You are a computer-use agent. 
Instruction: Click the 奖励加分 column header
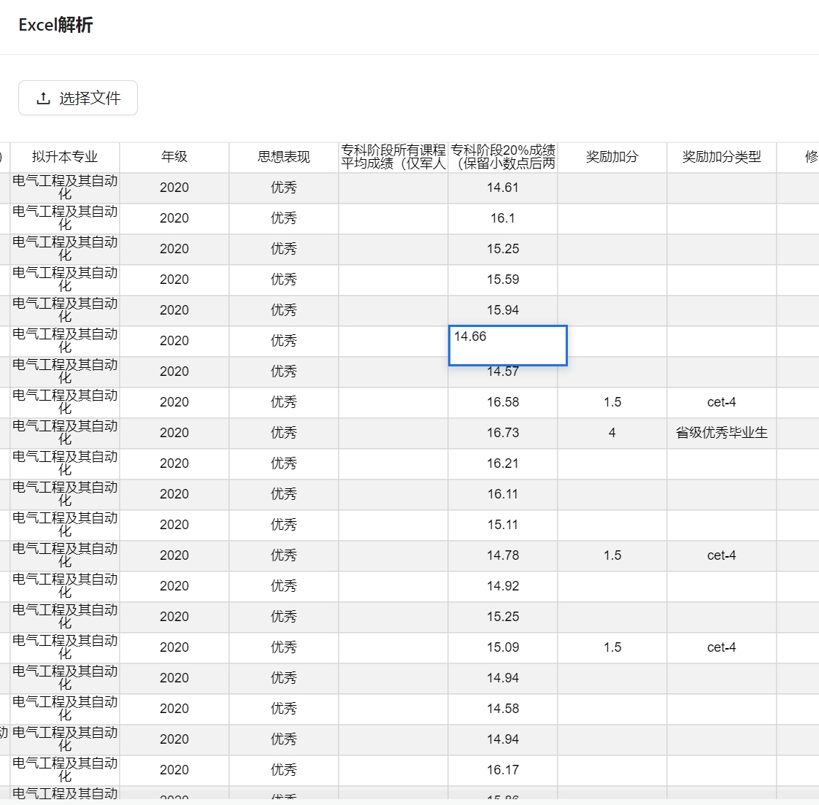click(612, 157)
